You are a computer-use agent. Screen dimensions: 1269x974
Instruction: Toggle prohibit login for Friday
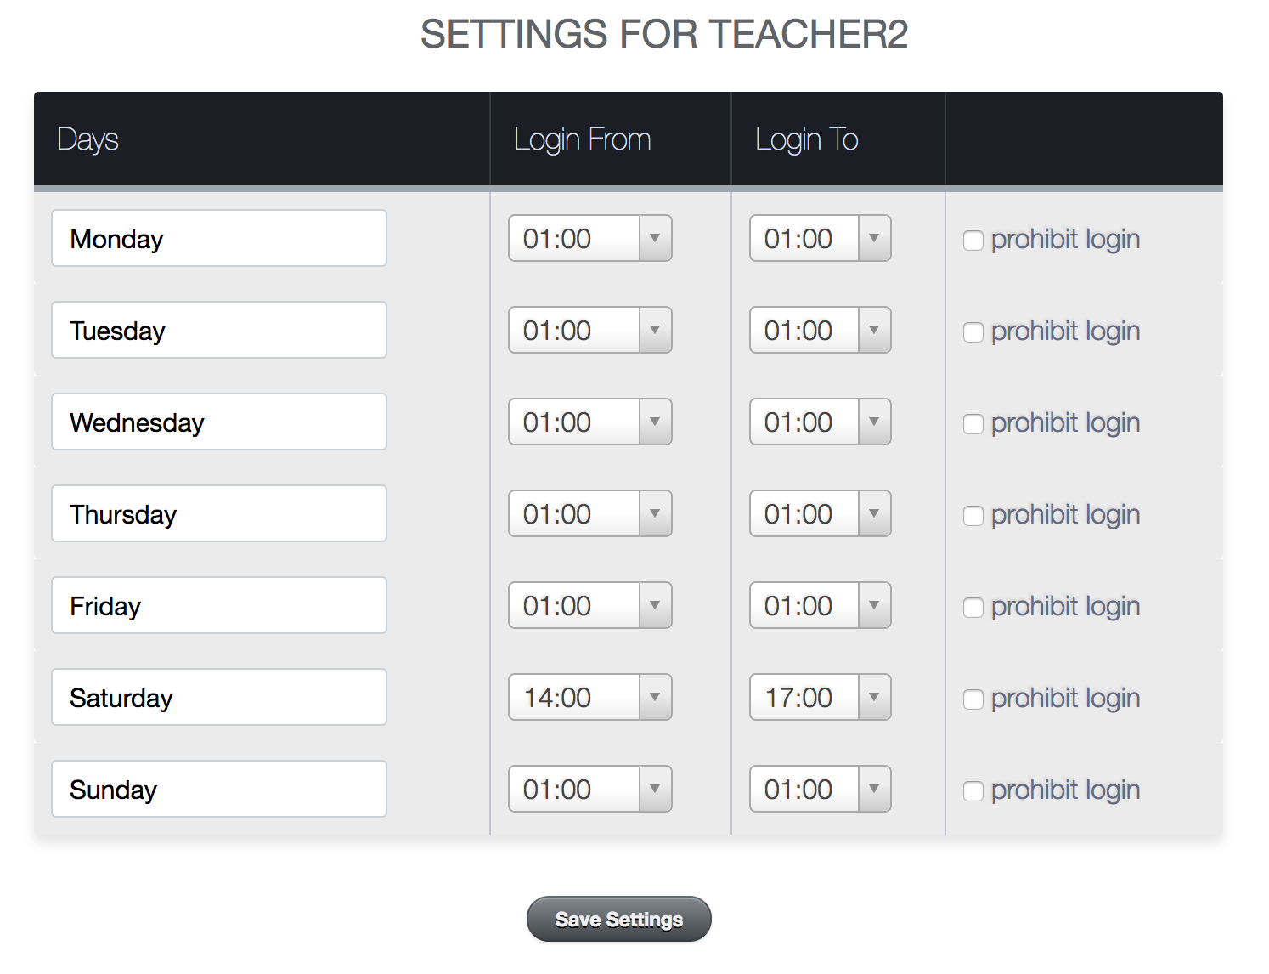(x=973, y=608)
